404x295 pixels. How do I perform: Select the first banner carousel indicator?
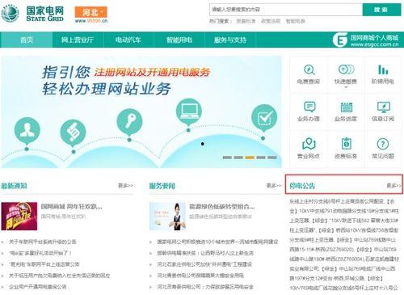tap(227, 158)
